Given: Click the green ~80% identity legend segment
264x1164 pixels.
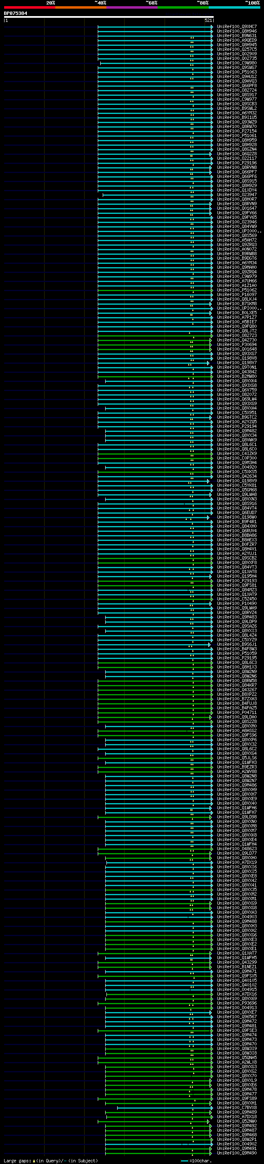Looking at the screenshot, I should 183,7.
